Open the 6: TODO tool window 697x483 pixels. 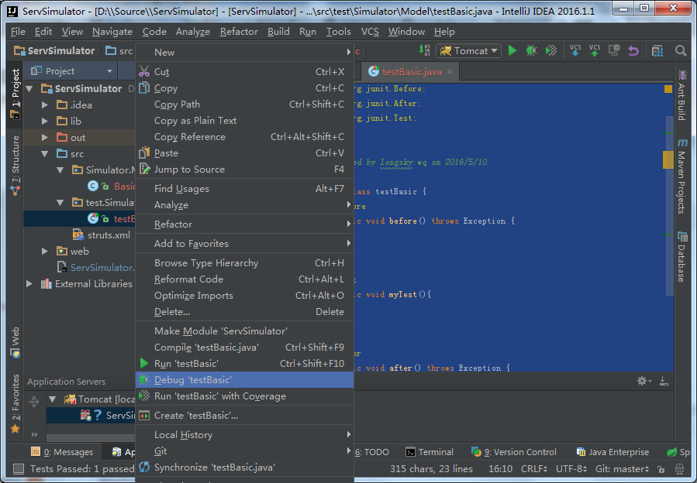coord(372,452)
